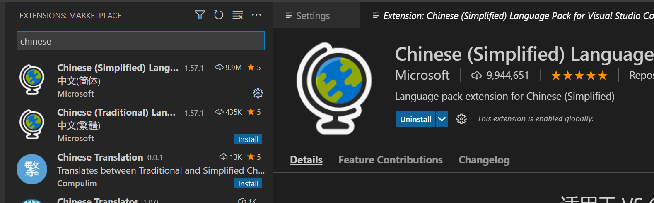Click the five-star rating in extension details
Viewport: 654px width, 203px height.
click(579, 76)
